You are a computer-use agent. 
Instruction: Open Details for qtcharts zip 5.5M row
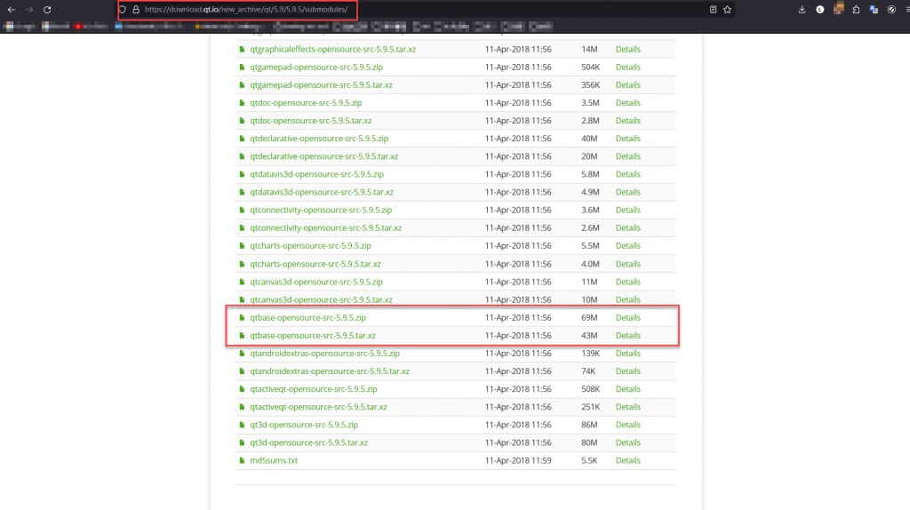point(628,246)
